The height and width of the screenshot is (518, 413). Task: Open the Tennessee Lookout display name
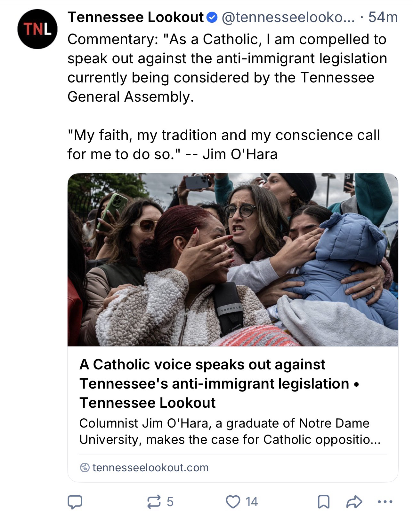point(136,17)
